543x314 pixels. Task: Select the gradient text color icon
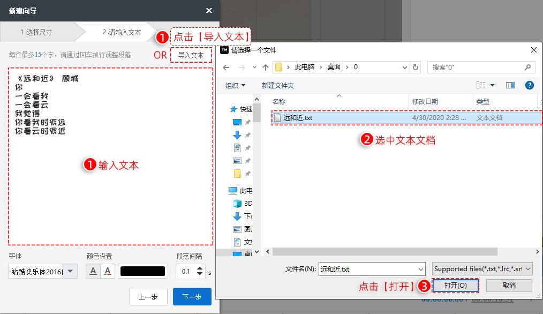(107, 271)
